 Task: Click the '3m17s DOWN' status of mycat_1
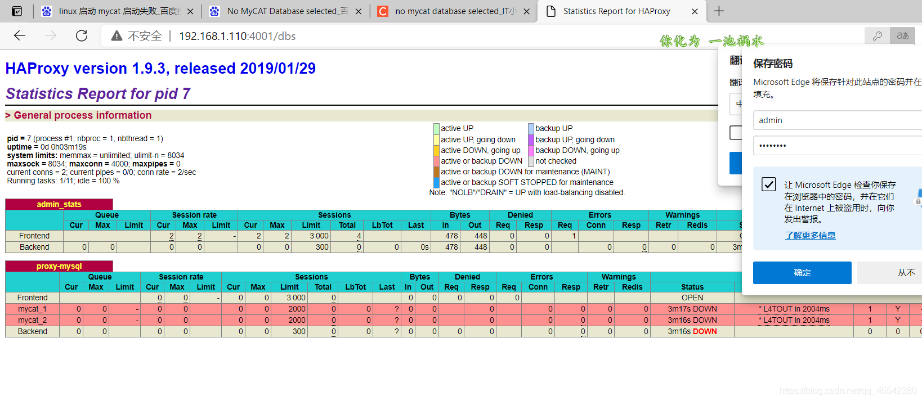[x=692, y=309]
